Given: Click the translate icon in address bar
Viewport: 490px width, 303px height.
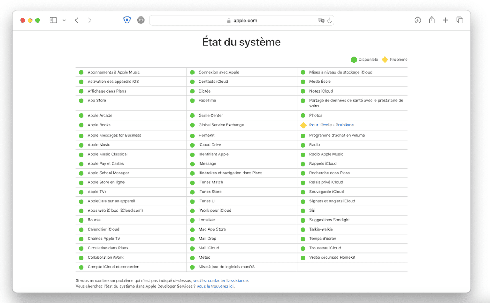Looking at the screenshot, I should 321,20.
